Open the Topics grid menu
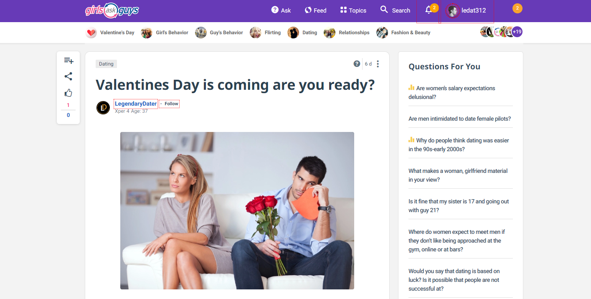The height and width of the screenshot is (299, 591). pos(353,10)
